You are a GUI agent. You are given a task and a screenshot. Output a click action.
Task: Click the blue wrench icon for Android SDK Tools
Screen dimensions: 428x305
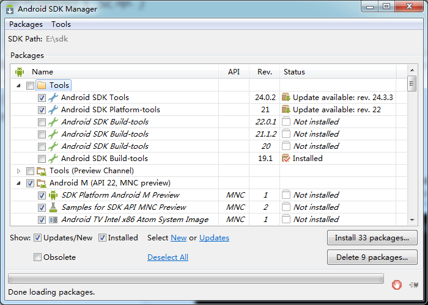click(53, 98)
